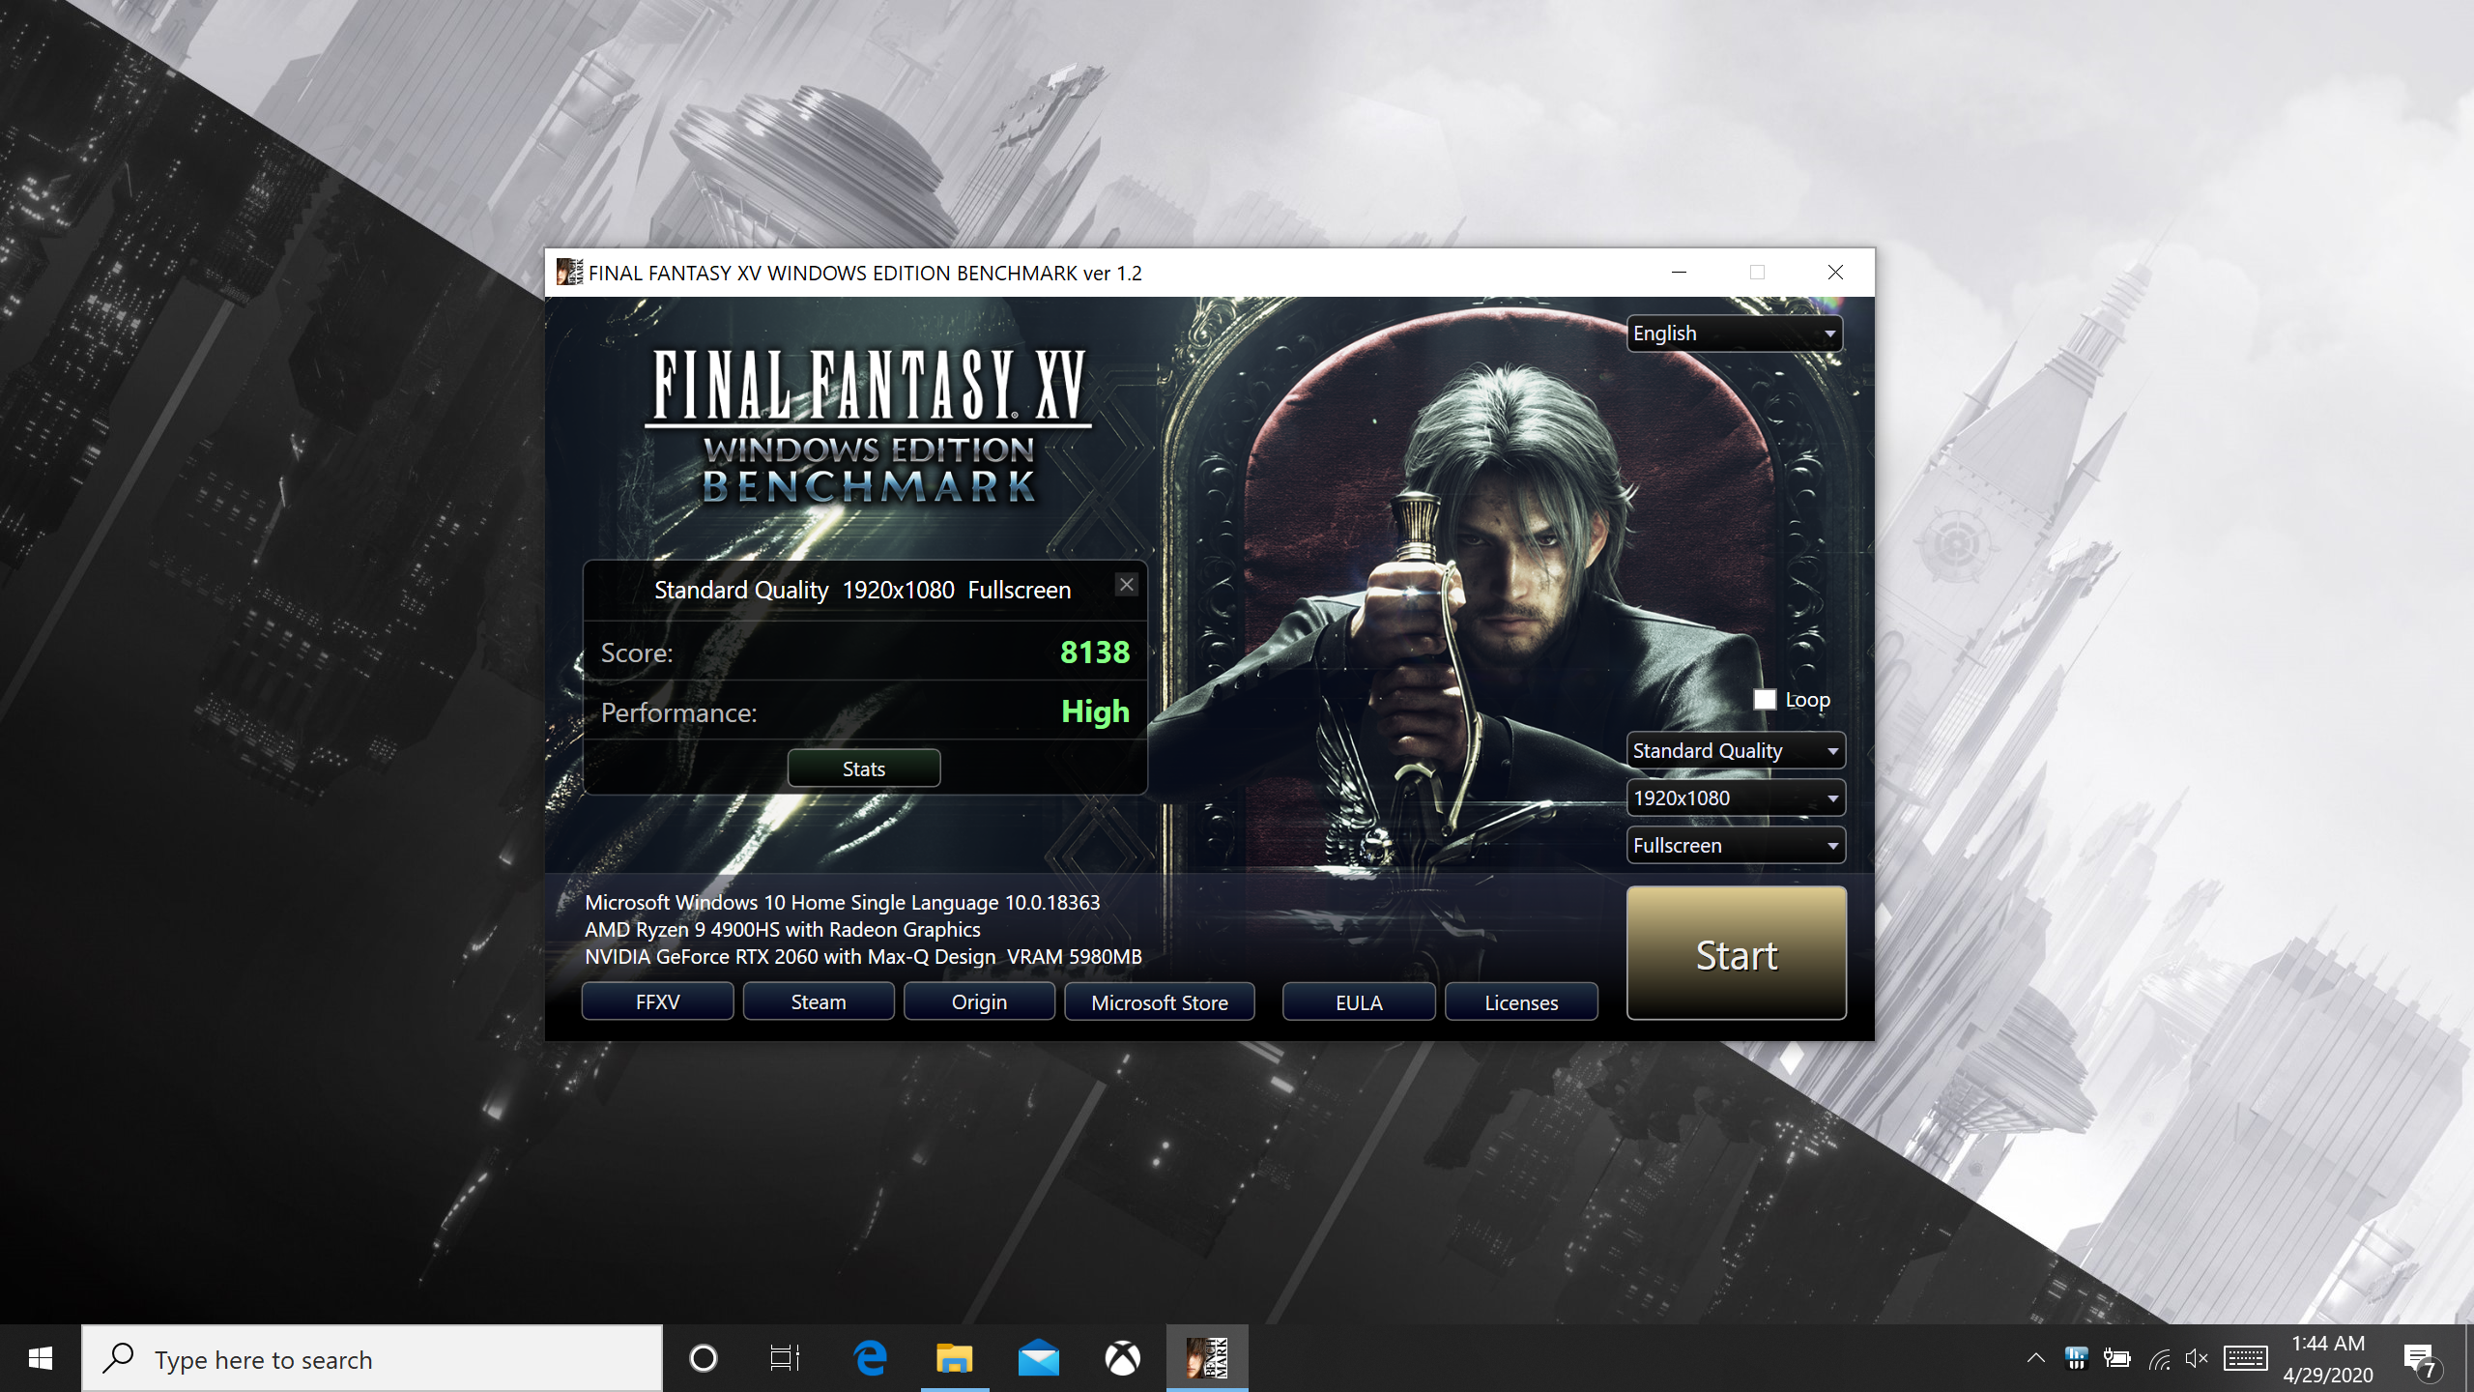Open the Xbox app from taskbar

[1122, 1358]
